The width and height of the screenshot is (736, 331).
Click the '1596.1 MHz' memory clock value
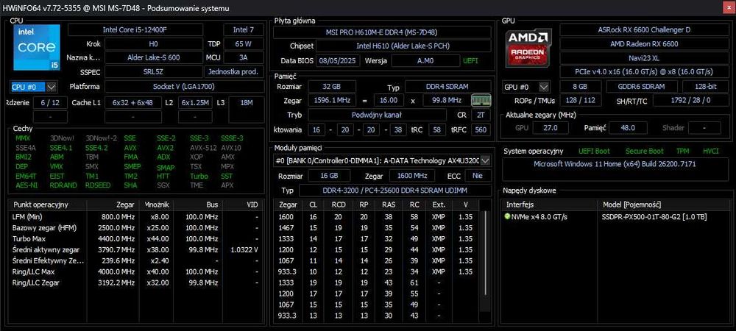331,100
